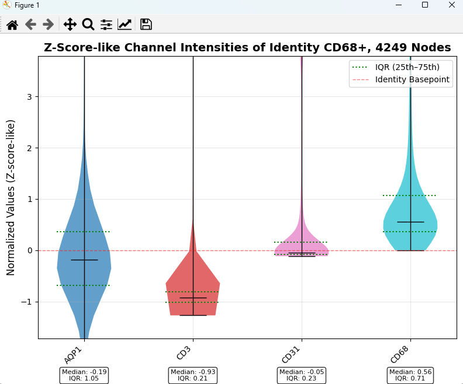Maximize the Figure 1 window
463x384 pixels.
pyautogui.click(x=424, y=5)
